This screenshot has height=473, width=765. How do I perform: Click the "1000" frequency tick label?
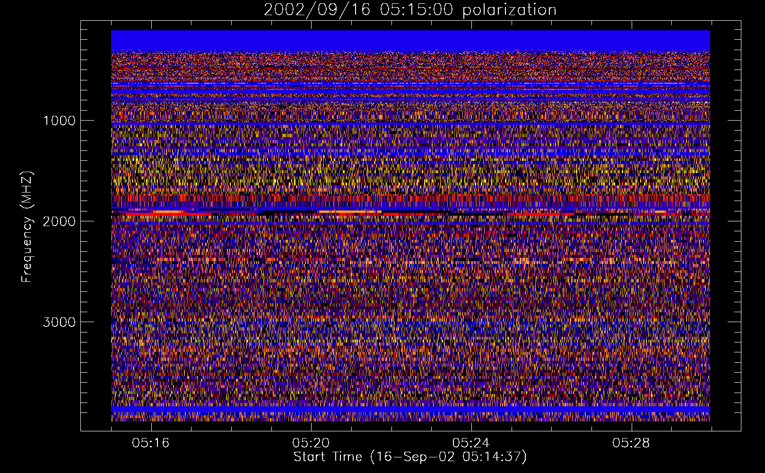click(x=59, y=121)
